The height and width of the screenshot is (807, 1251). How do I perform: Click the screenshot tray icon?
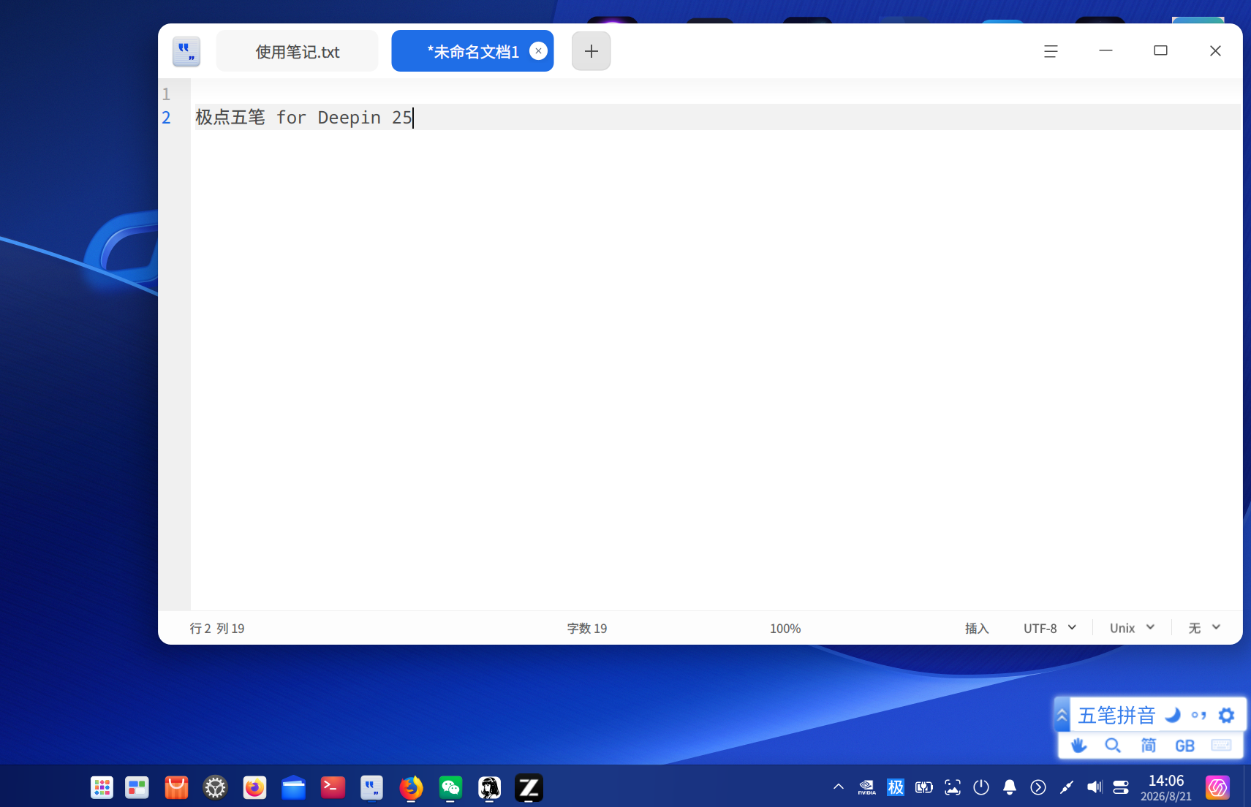click(953, 787)
